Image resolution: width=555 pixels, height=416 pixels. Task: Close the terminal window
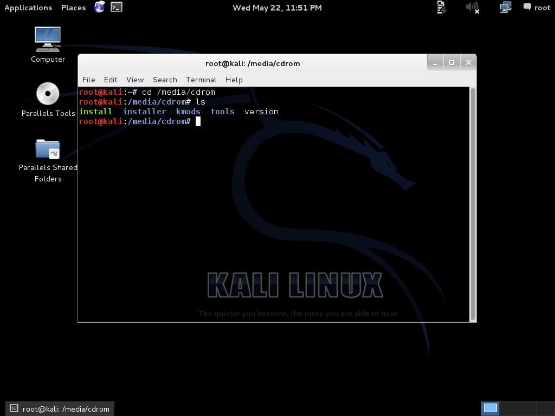pyautogui.click(x=468, y=63)
